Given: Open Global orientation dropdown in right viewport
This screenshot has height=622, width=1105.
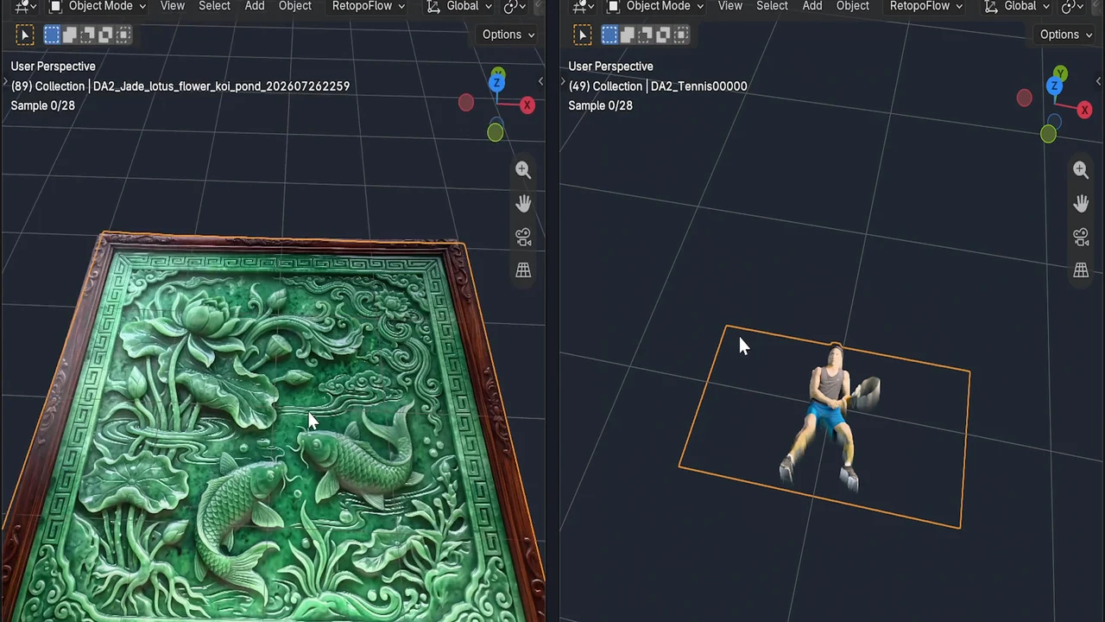Looking at the screenshot, I should (x=1016, y=6).
